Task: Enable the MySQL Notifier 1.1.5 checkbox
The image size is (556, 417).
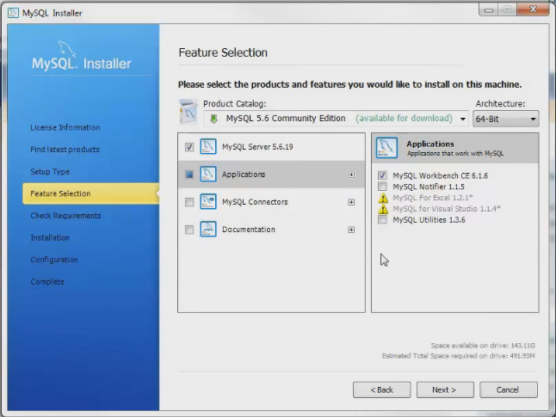Action: 383,187
